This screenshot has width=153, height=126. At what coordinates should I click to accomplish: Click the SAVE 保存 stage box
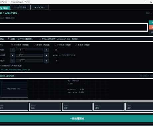(x=139, y=107)
